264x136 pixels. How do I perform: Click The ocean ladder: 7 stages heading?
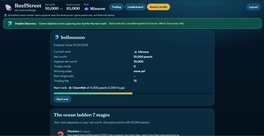tap(82, 115)
